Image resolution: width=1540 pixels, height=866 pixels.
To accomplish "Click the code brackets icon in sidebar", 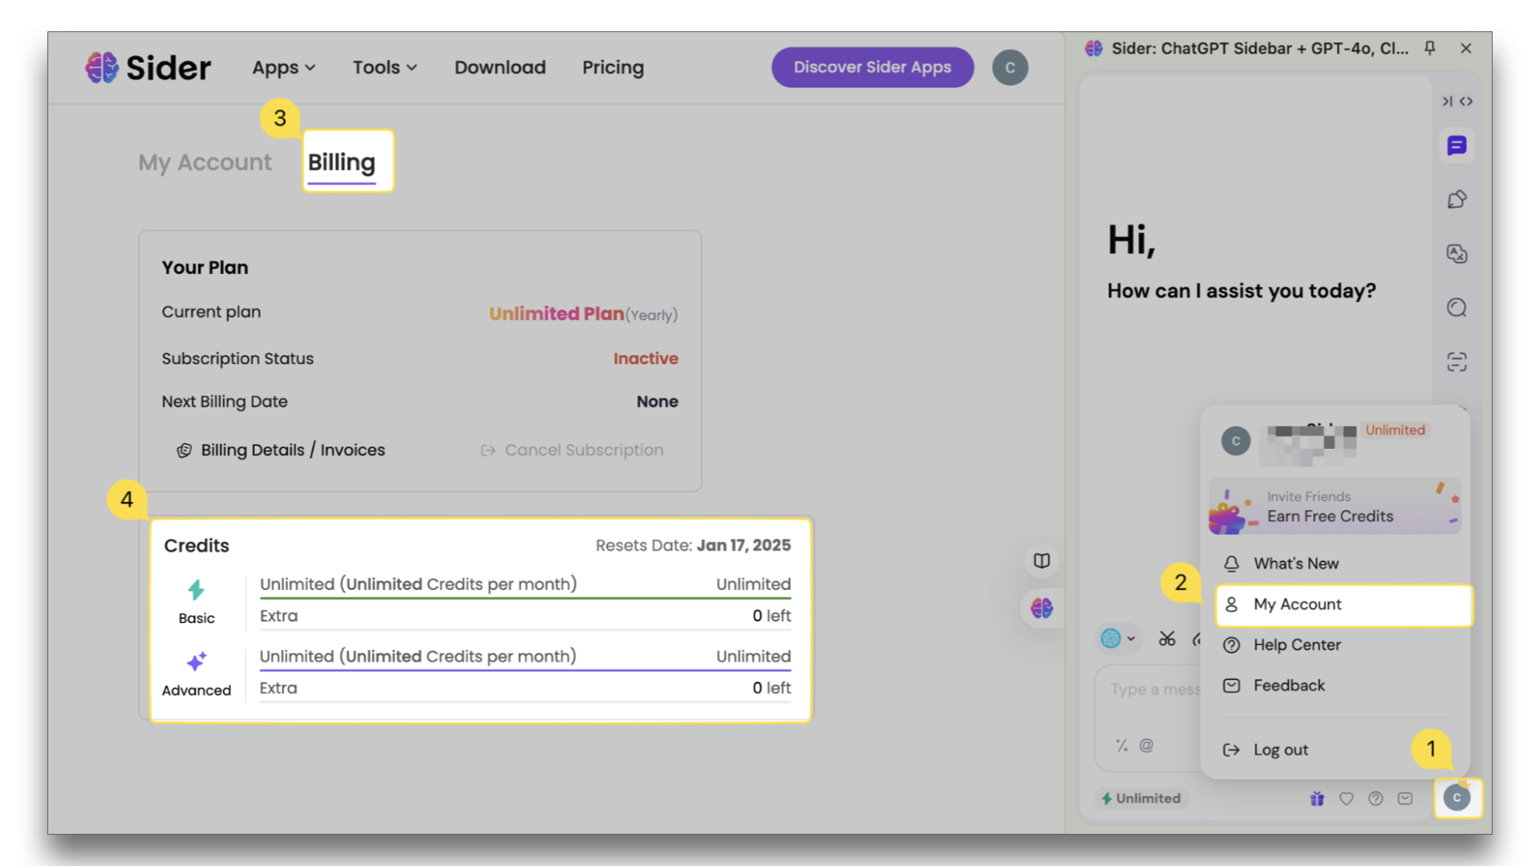I will click(x=1466, y=101).
